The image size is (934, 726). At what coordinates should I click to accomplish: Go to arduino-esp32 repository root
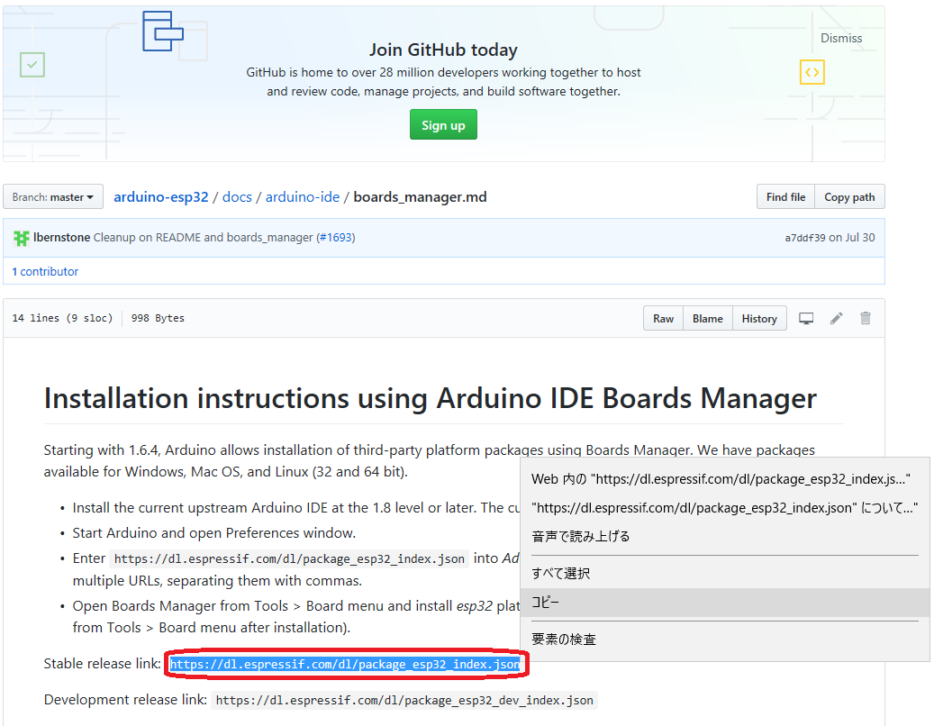tap(161, 197)
